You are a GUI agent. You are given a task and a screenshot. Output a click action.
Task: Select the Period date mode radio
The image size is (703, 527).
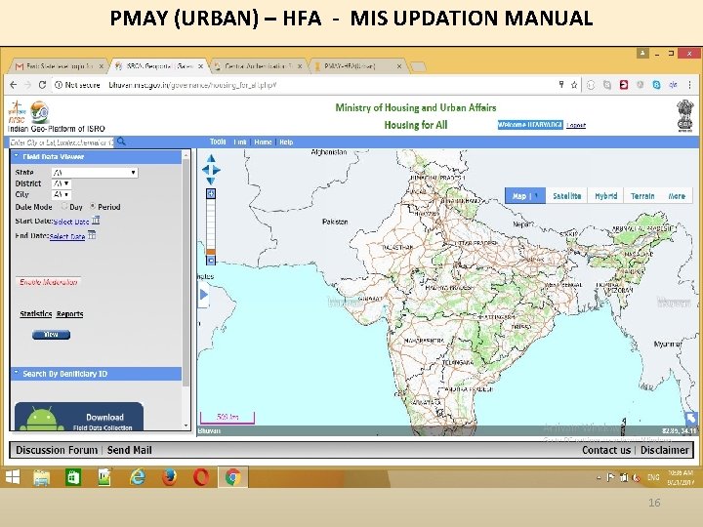tap(93, 206)
